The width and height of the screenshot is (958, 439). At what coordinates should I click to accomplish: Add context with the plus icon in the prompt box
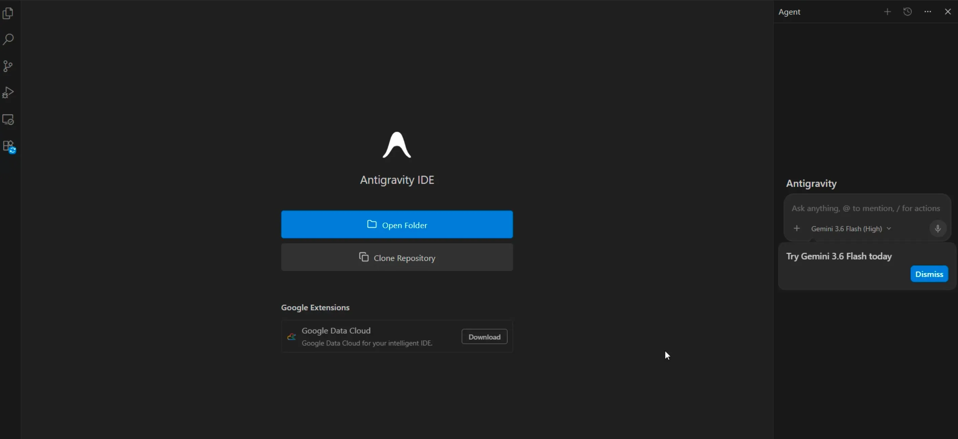pos(797,228)
